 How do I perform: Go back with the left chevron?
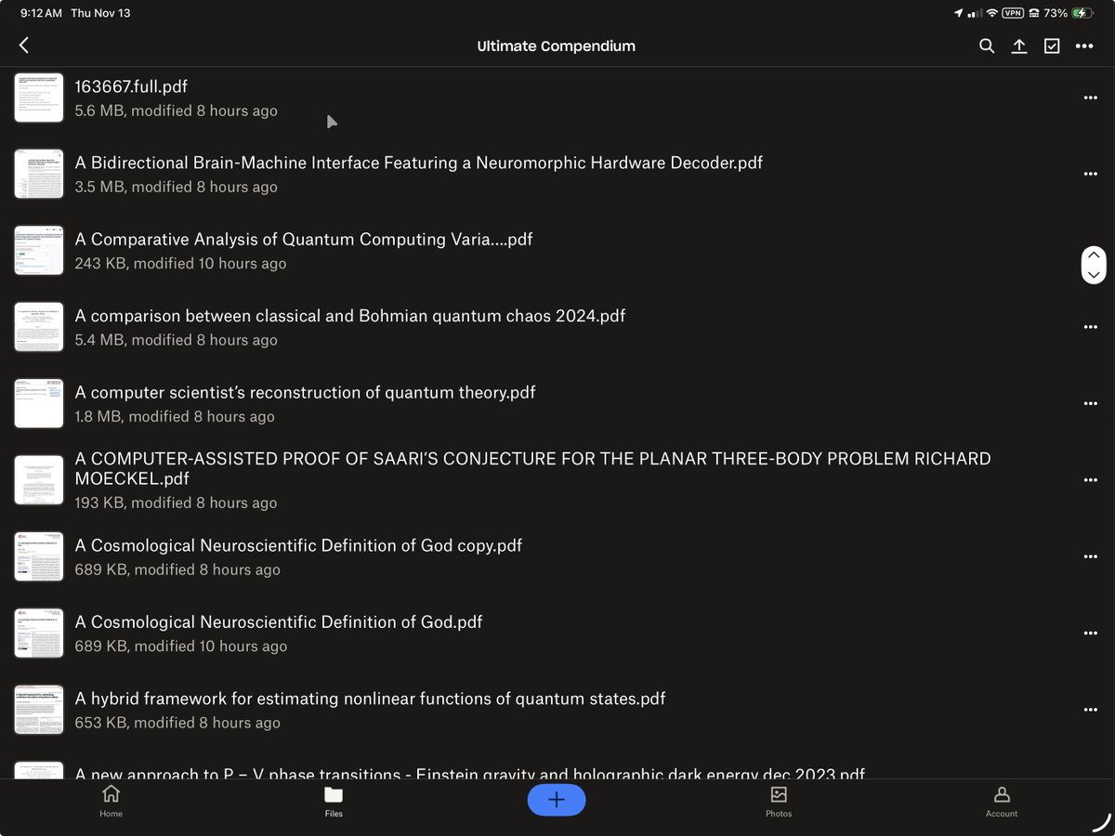[x=24, y=46]
